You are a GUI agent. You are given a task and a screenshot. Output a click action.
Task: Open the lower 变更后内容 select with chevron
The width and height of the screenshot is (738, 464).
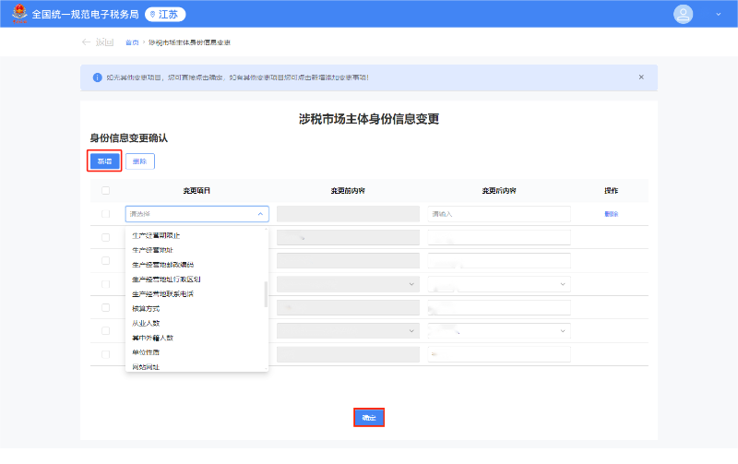pos(499,331)
